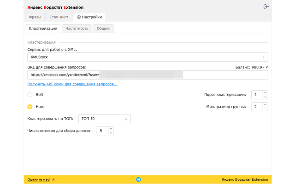The image size is (295, 184).
Task: Decrease the Порог кластеризации value
Action: [265, 97]
